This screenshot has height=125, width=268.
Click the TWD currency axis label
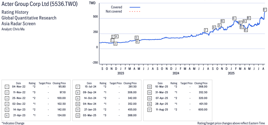click(x=92, y=3)
